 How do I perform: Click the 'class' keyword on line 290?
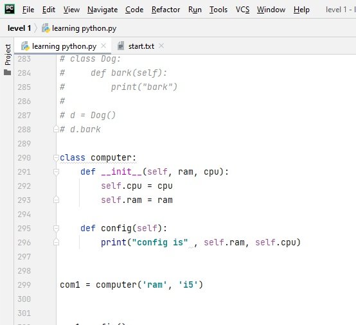73,158
